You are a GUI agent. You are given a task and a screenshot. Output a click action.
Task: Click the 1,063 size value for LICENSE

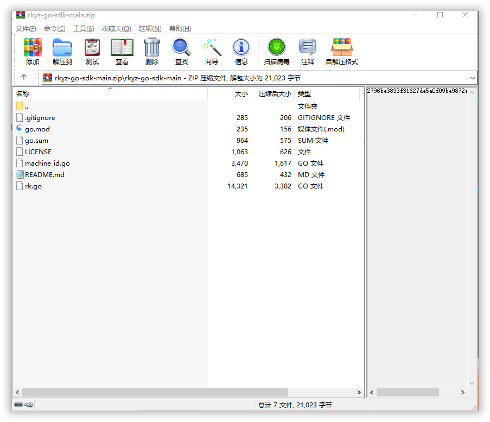point(239,152)
